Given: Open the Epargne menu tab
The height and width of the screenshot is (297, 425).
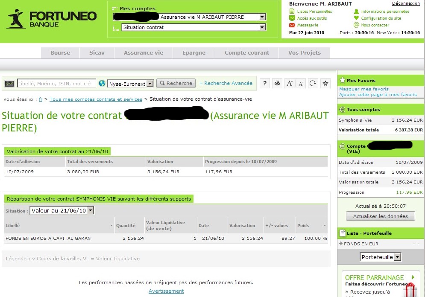Looking at the screenshot, I should 194,53.
